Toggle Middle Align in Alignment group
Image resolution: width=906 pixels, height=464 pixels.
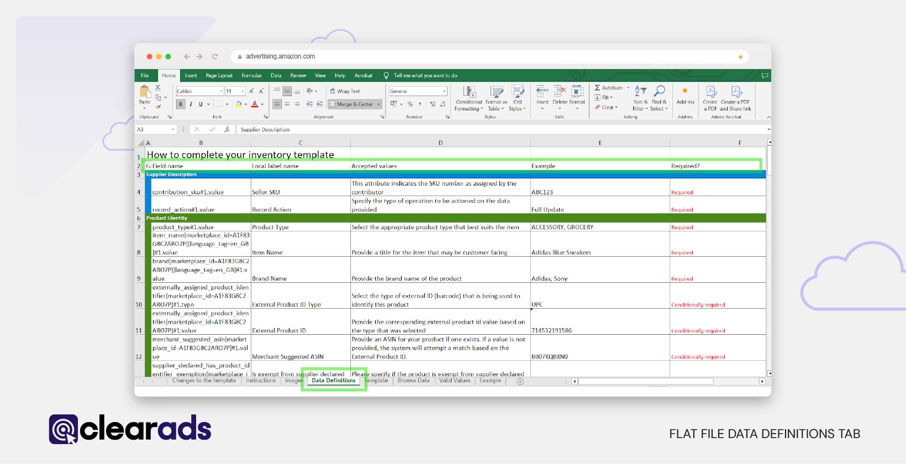pos(287,91)
